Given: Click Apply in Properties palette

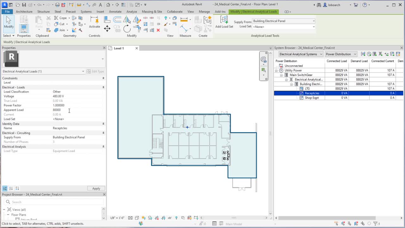Looking at the screenshot, I should [x=96, y=188].
